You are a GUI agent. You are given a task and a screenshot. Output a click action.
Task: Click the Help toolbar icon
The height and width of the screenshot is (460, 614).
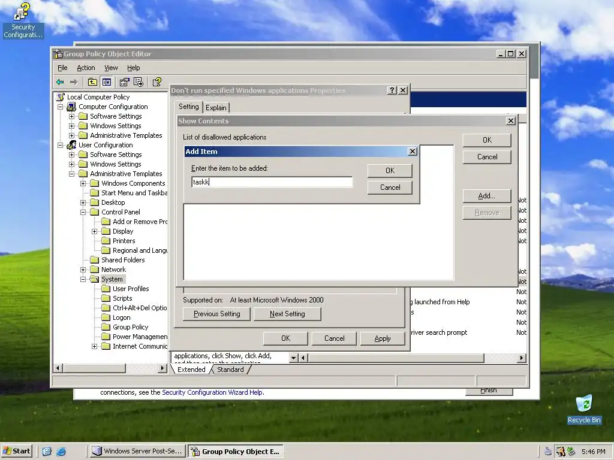coord(157,82)
